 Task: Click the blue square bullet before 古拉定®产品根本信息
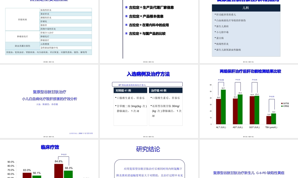coord(126,16)
